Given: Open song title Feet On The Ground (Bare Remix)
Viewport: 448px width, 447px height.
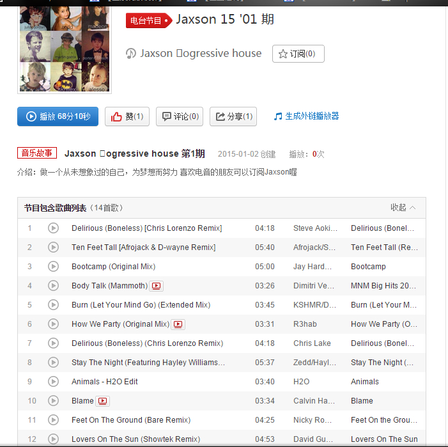Looking at the screenshot, I should 131,420.
